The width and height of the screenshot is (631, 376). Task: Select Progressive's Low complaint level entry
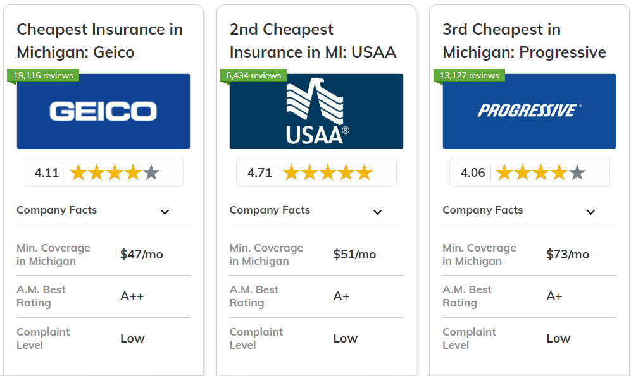pos(558,338)
